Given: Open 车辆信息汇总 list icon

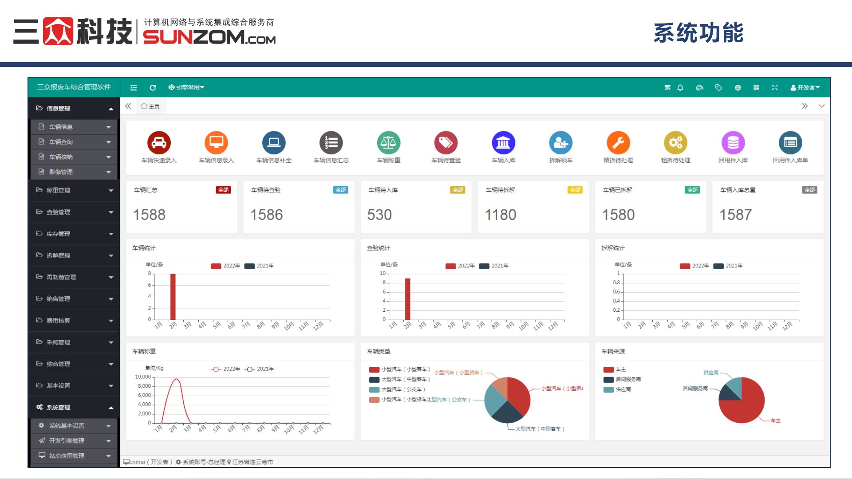Looking at the screenshot, I should click(x=331, y=142).
